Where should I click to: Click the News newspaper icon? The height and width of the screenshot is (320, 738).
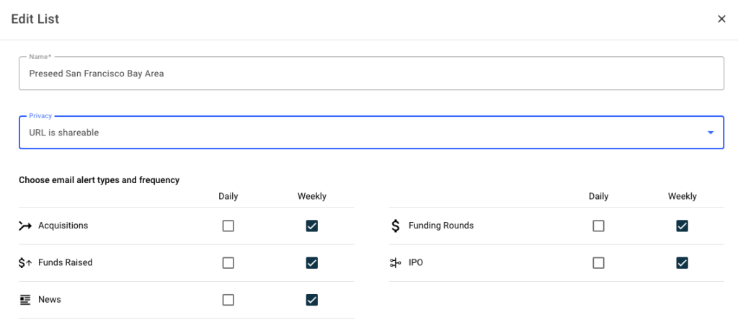pyautogui.click(x=25, y=300)
